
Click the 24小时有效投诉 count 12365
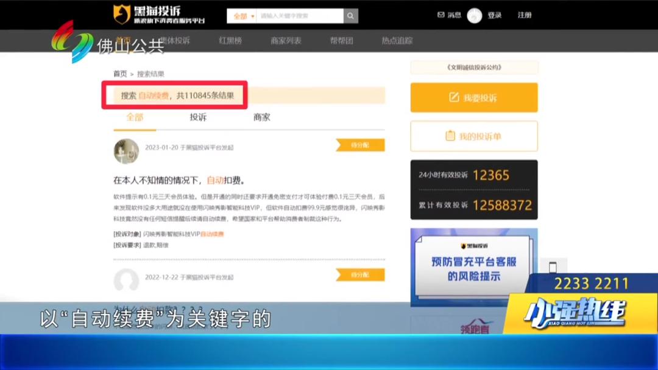tap(491, 175)
